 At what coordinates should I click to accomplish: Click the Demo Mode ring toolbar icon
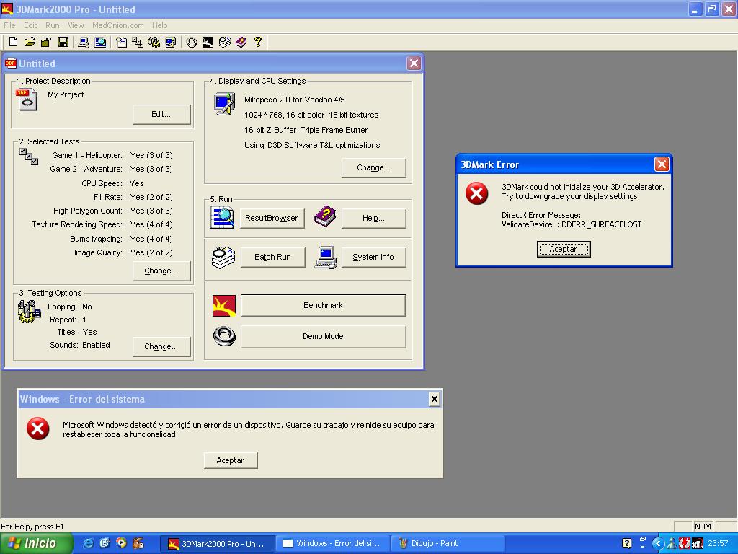click(192, 42)
